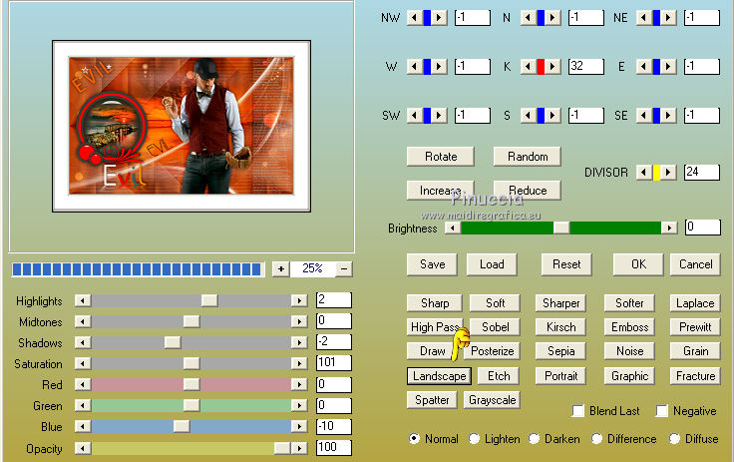Apply the Grayscale preset
The height and width of the screenshot is (462, 734).
tap(492, 400)
